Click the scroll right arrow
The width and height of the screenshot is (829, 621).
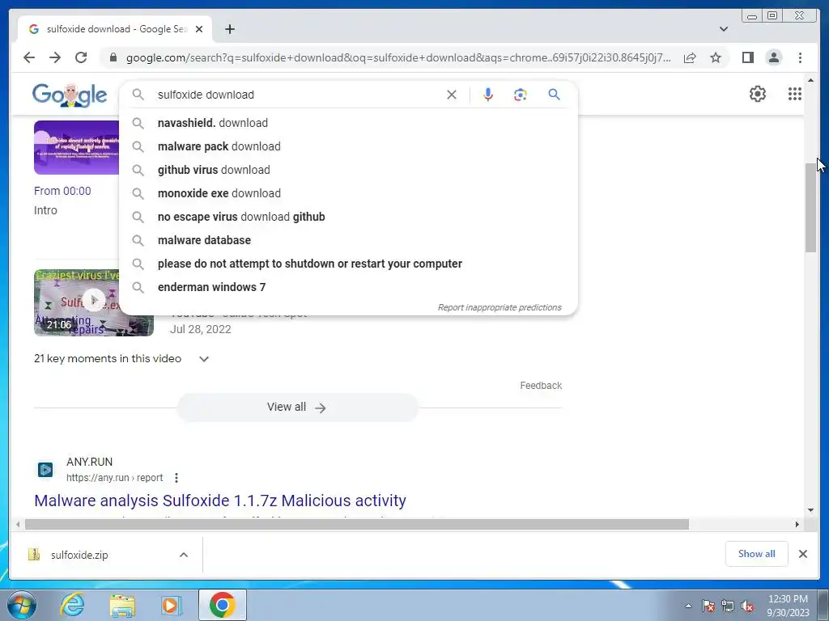click(x=797, y=524)
